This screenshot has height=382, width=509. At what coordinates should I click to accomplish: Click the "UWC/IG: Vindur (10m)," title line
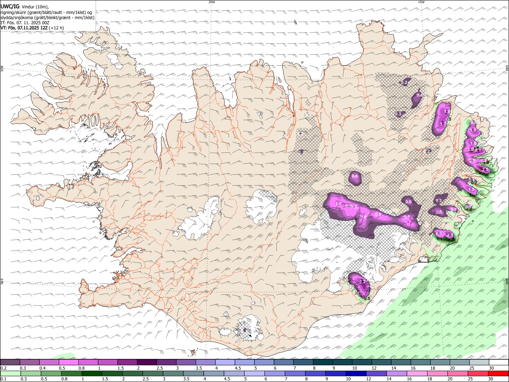click(x=25, y=6)
